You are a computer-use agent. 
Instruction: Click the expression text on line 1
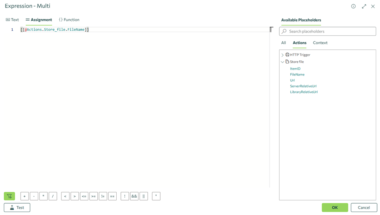[55, 30]
